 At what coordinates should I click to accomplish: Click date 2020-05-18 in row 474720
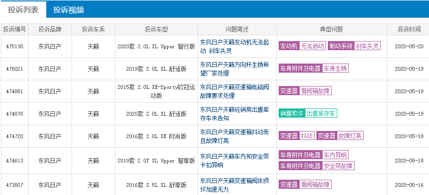coord(409,136)
